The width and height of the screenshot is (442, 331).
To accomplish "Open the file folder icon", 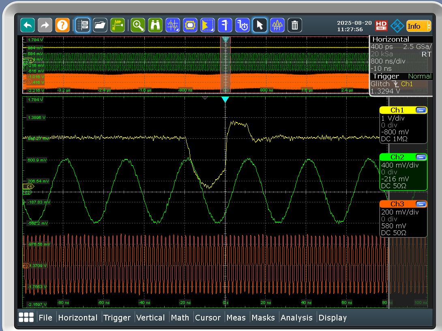I will [x=100, y=25].
